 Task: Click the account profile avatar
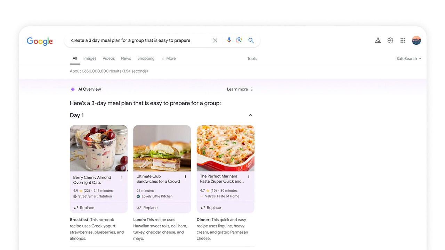click(416, 40)
